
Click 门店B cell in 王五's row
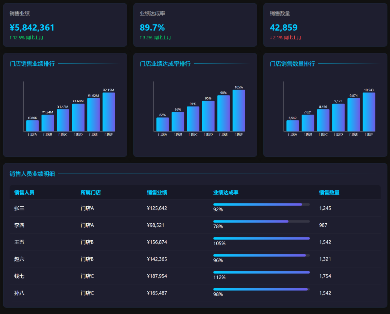[x=87, y=242]
